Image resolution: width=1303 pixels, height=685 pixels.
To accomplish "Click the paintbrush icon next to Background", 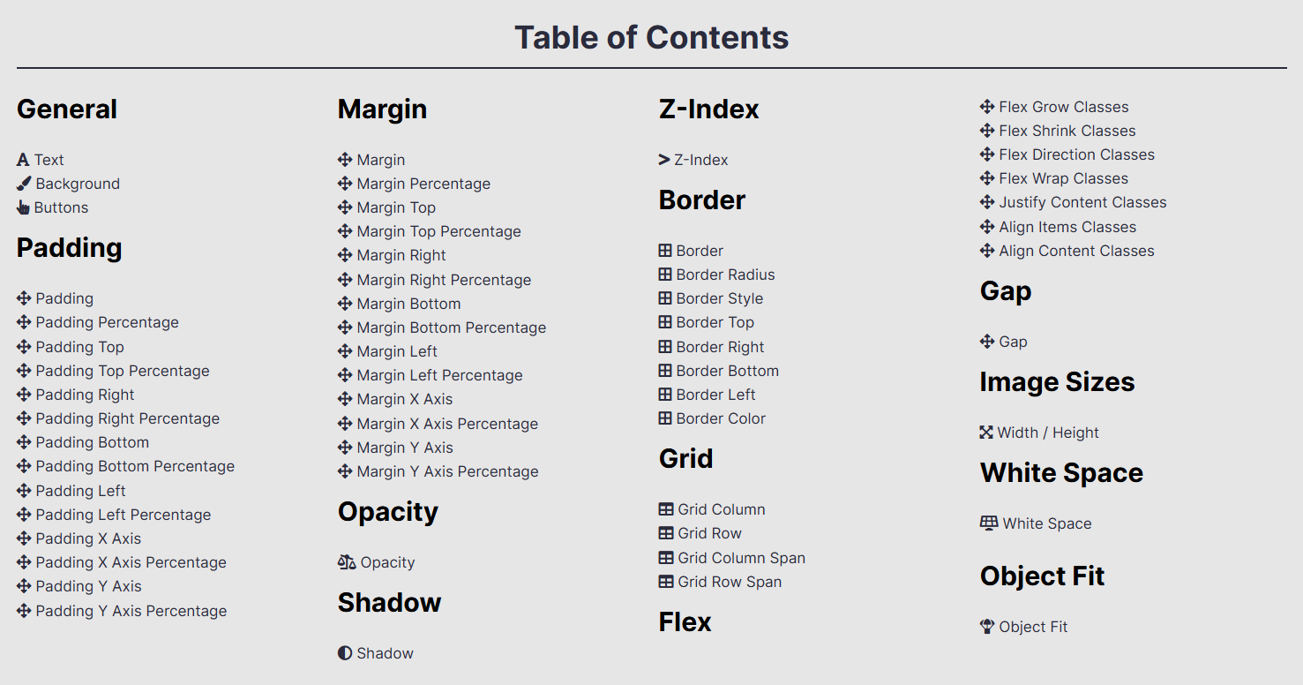I will (24, 184).
